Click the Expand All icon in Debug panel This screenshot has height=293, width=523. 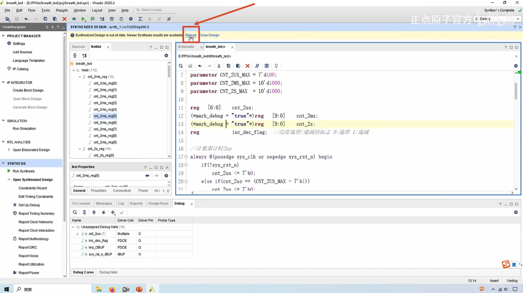tap(94, 212)
